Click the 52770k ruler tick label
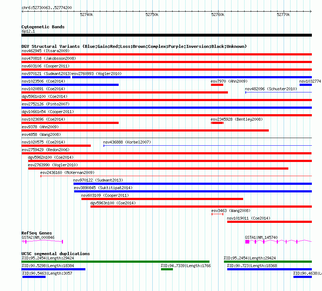This screenshot has width=322, height=291. point(283,14)
